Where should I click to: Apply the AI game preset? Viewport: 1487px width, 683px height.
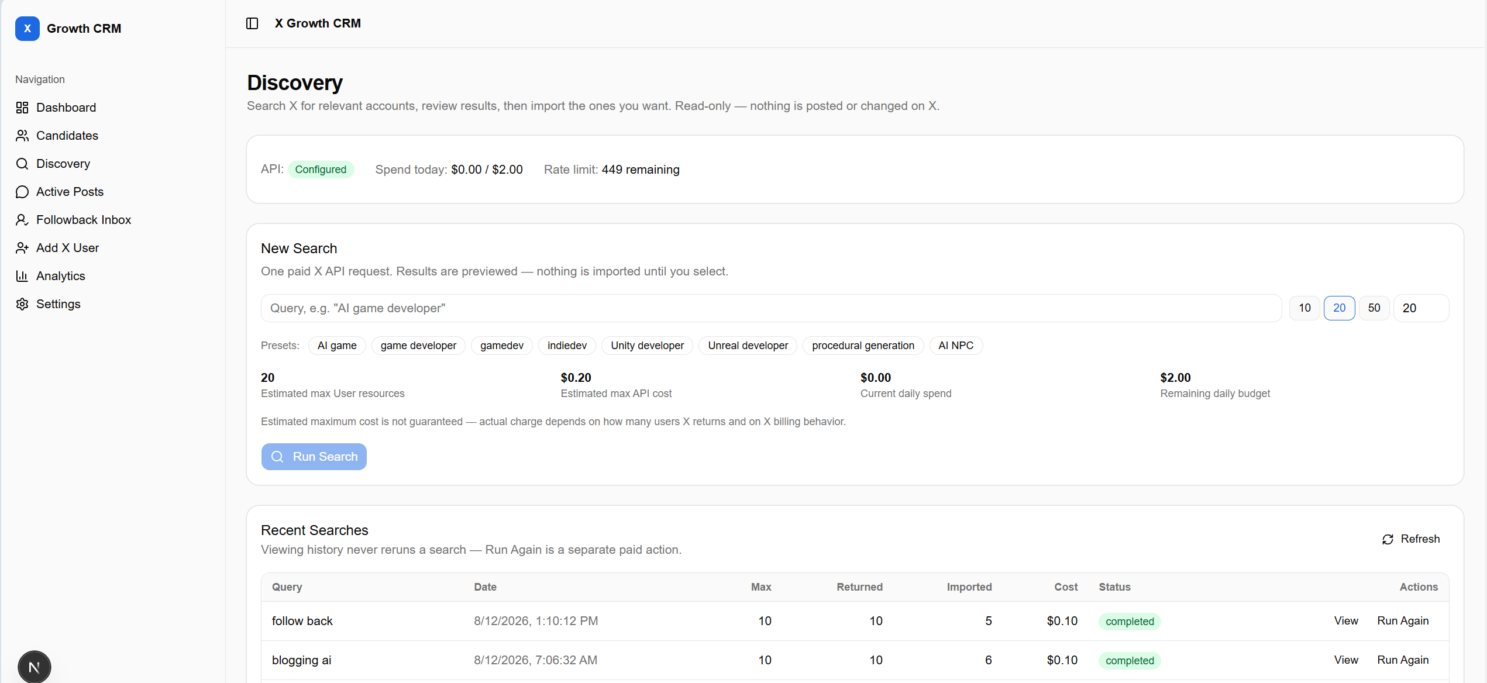click(x=337, y=346)
